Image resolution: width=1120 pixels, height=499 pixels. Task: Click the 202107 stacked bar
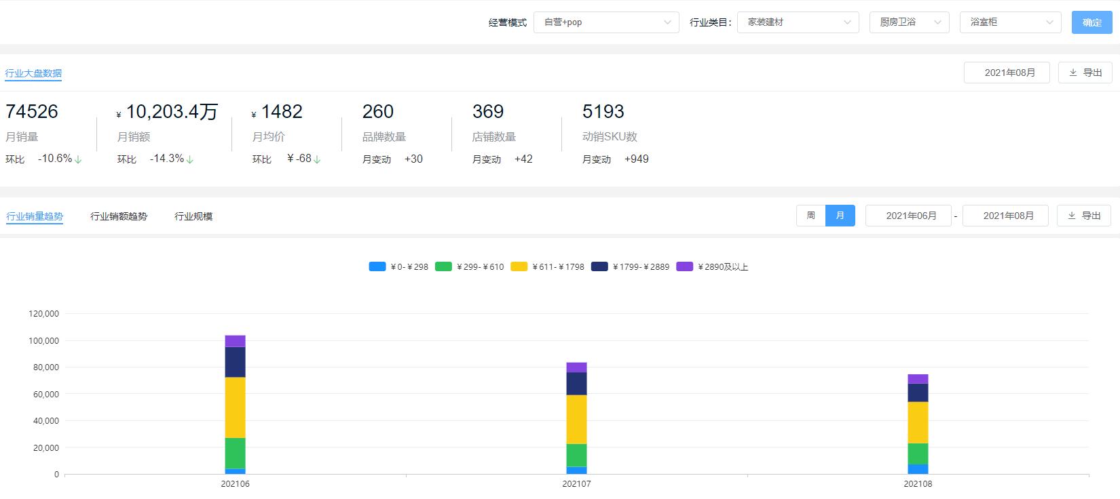click(576, 418)
